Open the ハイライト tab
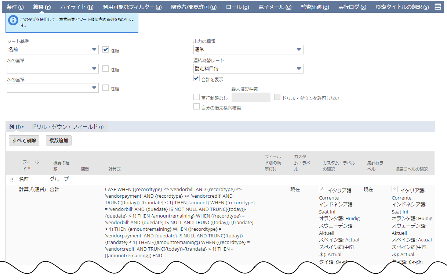Viewport: 447px width, 280px height. (77, 7)
